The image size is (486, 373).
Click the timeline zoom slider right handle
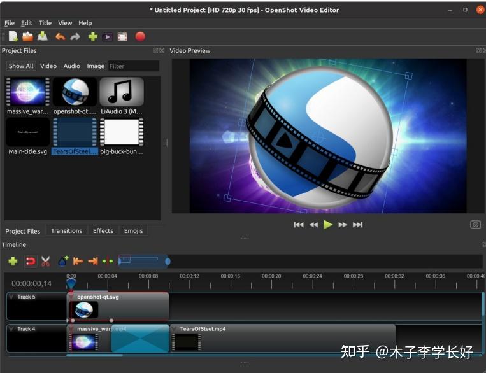click(x=168, y=262)
